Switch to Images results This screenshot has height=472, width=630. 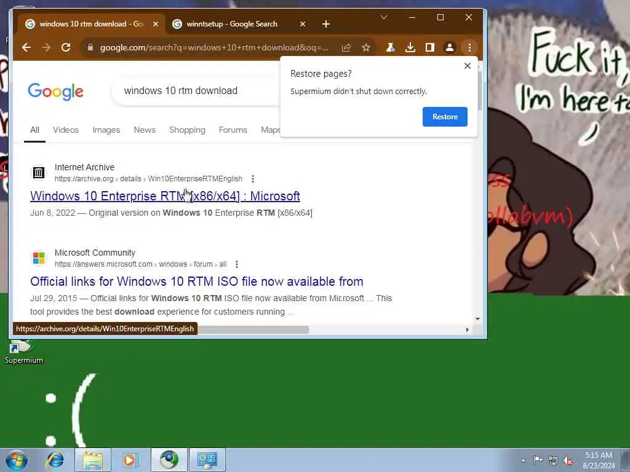pos(106,130)
